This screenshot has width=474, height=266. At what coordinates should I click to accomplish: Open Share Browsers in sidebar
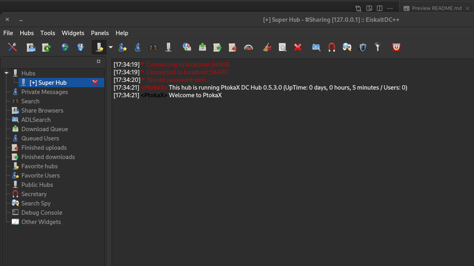tap(42, 111)
